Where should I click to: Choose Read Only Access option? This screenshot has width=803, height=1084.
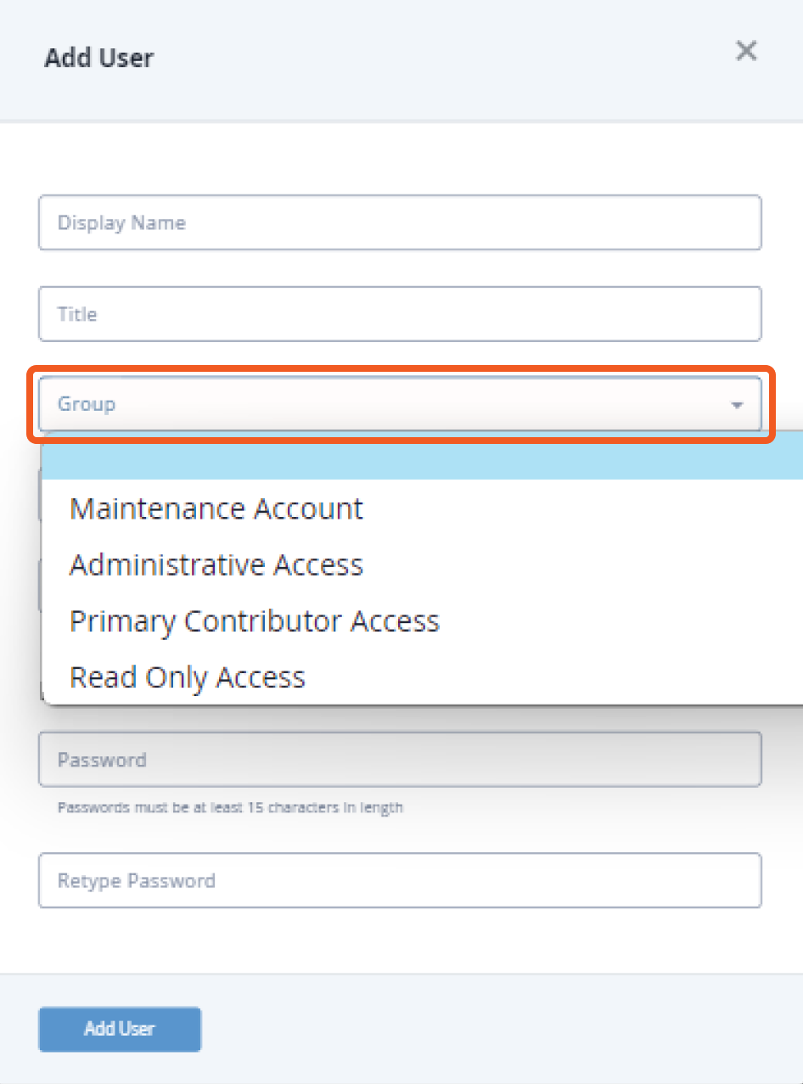[x=188, y=677]
